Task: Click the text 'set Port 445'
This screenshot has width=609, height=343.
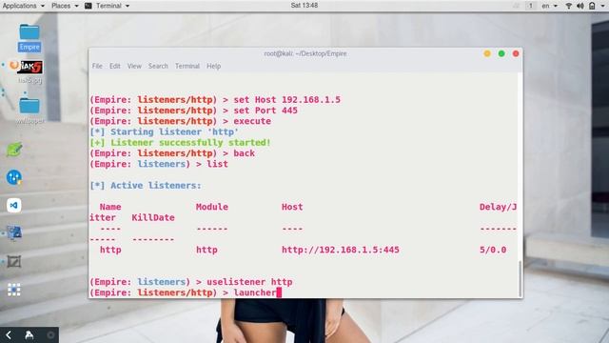Action: pyautogui.click(x=265, y=111)
